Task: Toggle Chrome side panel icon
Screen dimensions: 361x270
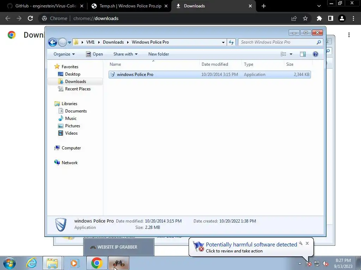Action: (331, 18)
